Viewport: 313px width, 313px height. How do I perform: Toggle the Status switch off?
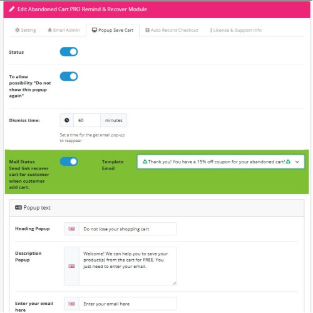(x=69, y=52)
